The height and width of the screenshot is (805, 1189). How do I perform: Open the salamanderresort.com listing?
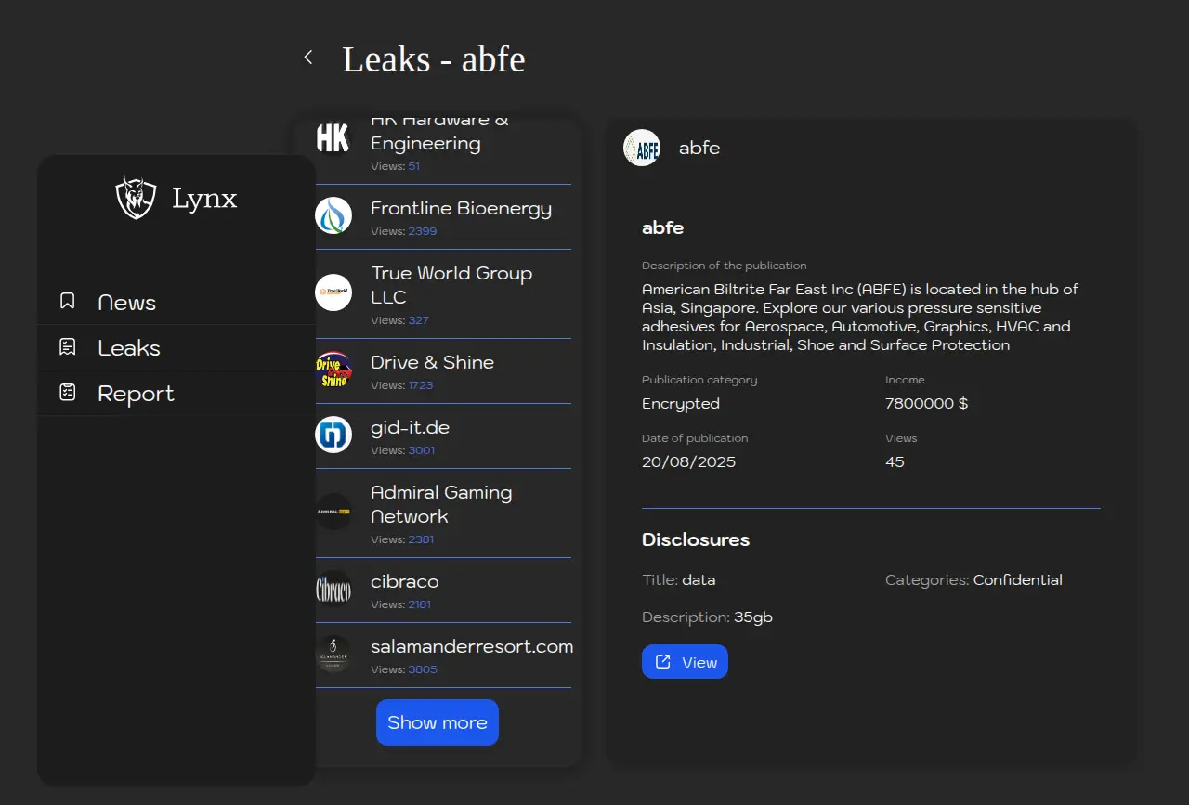[x=471, y=647]
